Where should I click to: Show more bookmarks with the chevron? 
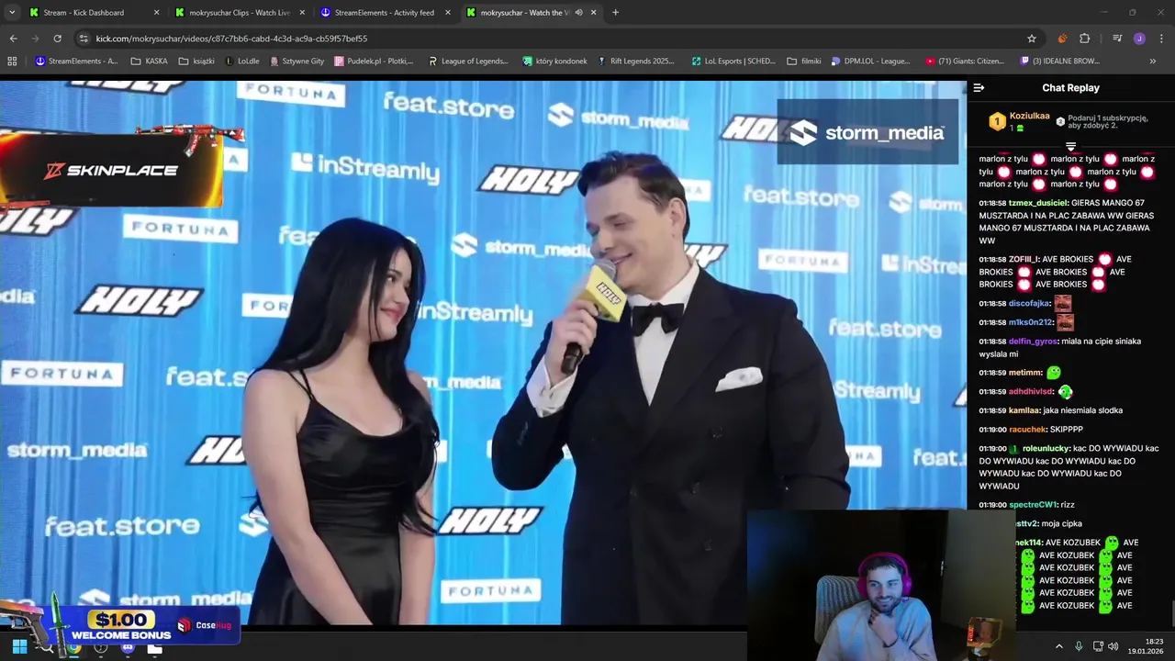1153,62
